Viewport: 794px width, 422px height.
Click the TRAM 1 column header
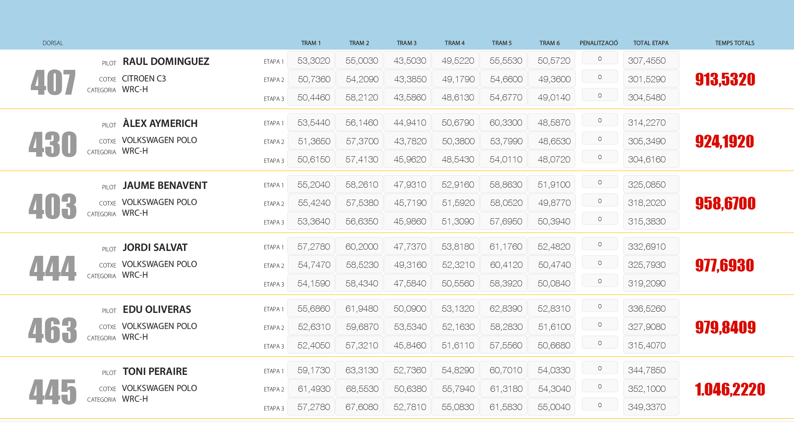click(311, 43)
